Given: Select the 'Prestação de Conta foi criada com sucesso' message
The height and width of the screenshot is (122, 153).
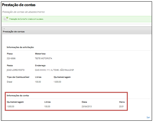Looking at the screenshot, I should click(26, 19).
